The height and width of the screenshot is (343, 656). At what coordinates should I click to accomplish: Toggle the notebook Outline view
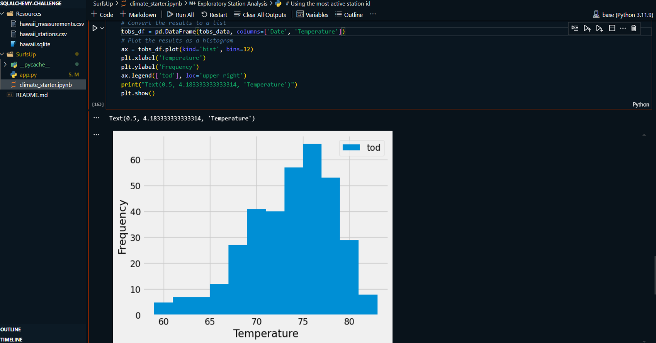(x=349, y=15)
